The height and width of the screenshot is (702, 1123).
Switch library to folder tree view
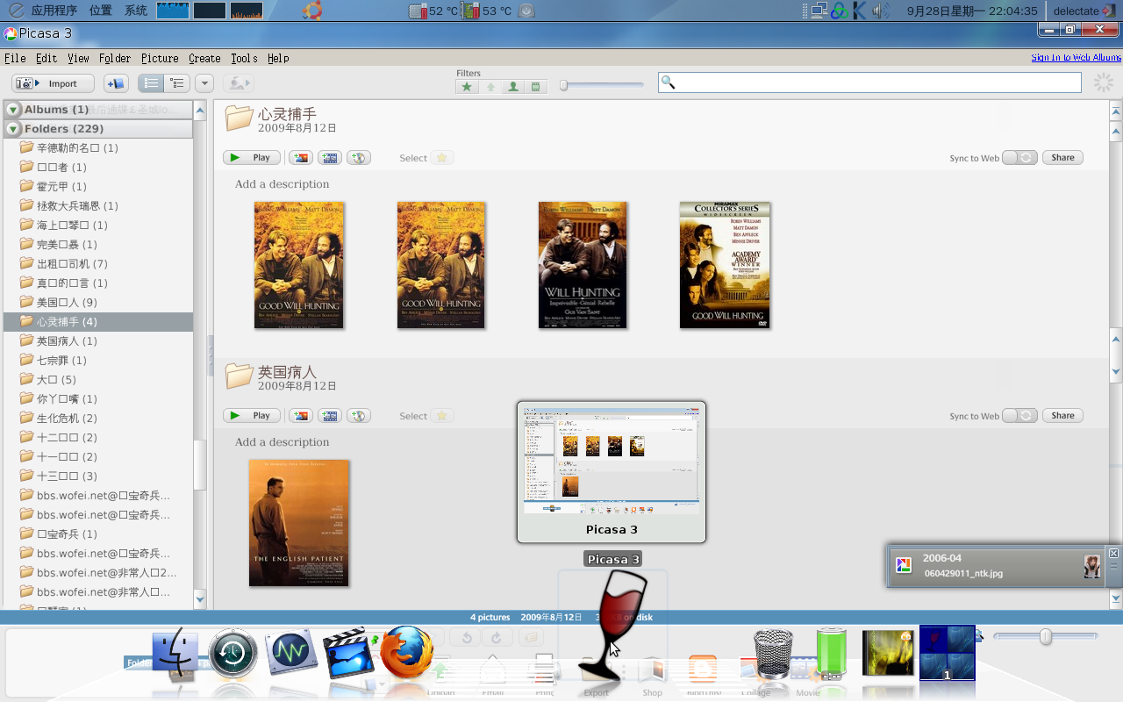click(177, 83)
